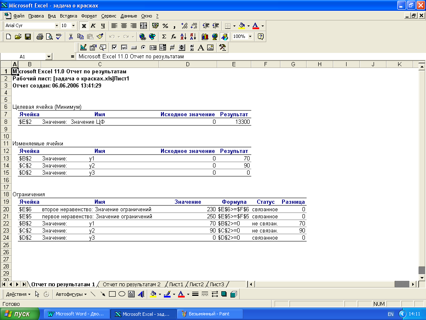Expand the zoom percentage dropdown
The height and width of the screenshot is (320, 426).
point(250,37)
